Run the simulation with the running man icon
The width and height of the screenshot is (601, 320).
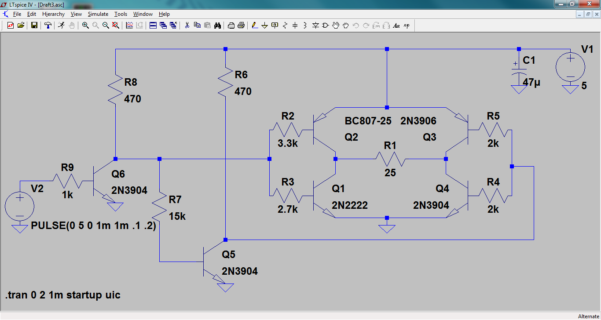[61, 25]
